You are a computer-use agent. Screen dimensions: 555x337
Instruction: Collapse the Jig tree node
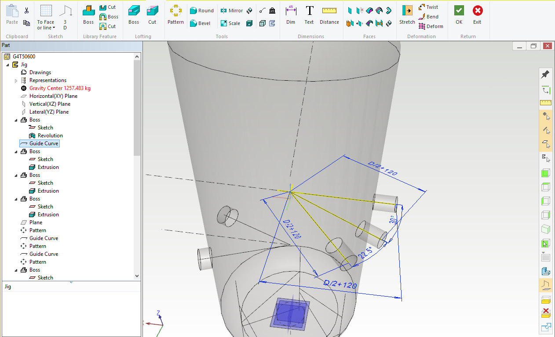click(8, 65)
